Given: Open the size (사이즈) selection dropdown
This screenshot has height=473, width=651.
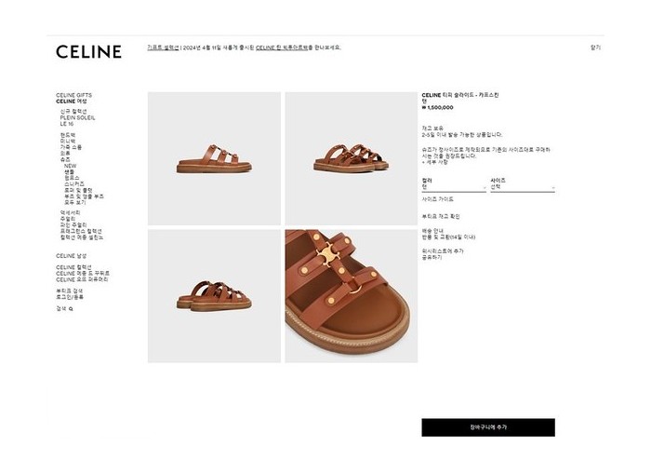Looking at the screenshot, I should (523, 184).
